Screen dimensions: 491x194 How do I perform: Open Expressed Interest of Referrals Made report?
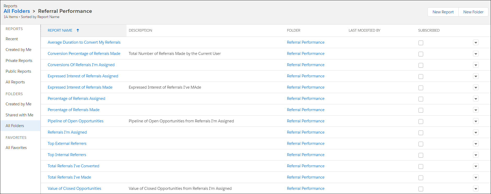pos(80,87)
